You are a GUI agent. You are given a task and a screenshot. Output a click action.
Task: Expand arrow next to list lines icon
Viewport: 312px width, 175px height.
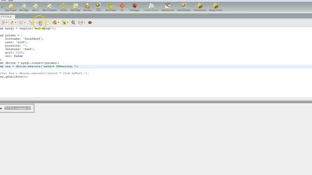(25, 23)
